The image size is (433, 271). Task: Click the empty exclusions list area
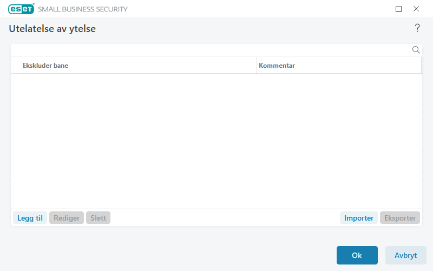click(x=216, y=141)
